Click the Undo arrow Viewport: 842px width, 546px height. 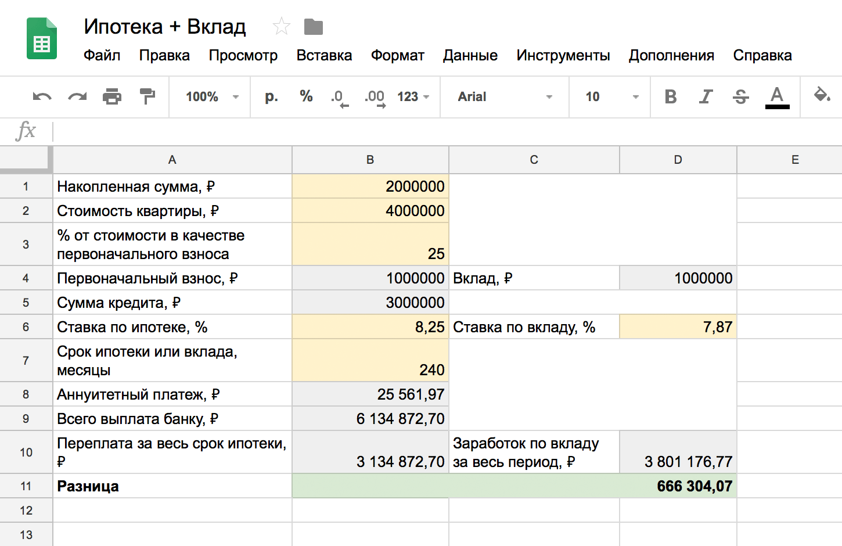pyautogui.click(x=42, y=96)
